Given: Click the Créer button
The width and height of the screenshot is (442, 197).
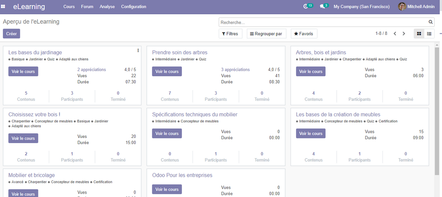Looking at the screenshot, I should pos(11,34).
